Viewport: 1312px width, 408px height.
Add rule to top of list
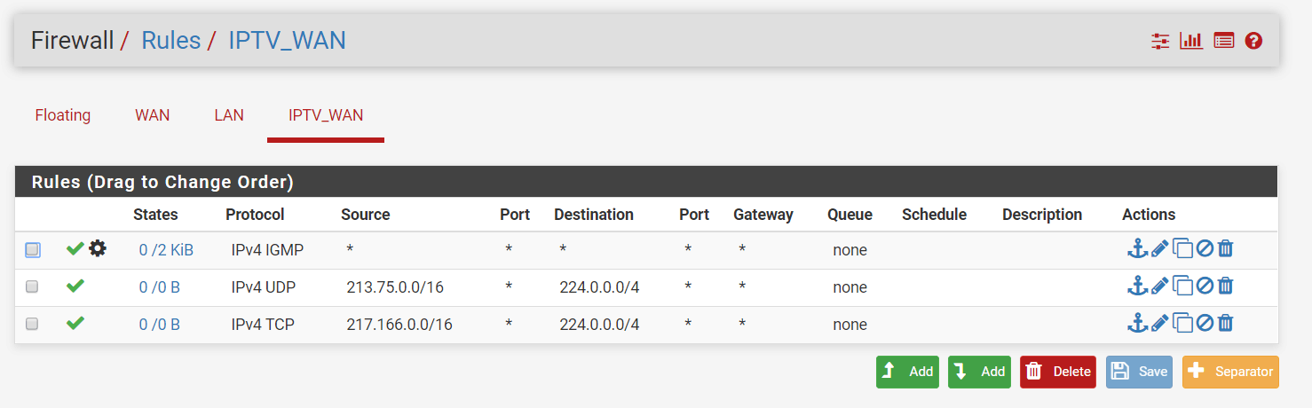907,372
